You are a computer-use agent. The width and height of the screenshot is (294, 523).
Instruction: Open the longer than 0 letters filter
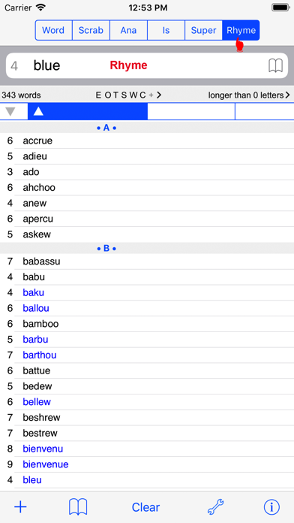pos(249,95)
